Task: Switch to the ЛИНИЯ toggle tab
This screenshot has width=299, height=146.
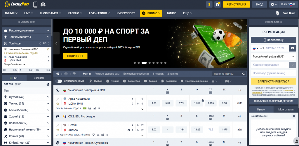Action: pyautogui.click(x=39, y=78)
